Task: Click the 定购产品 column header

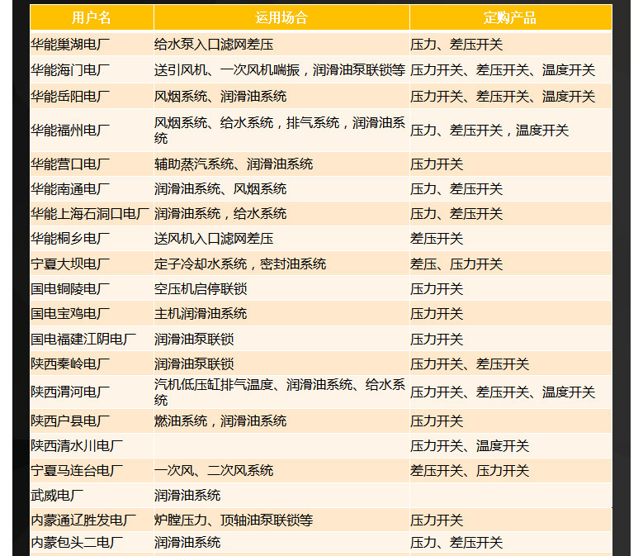Action: coord(509,17)
